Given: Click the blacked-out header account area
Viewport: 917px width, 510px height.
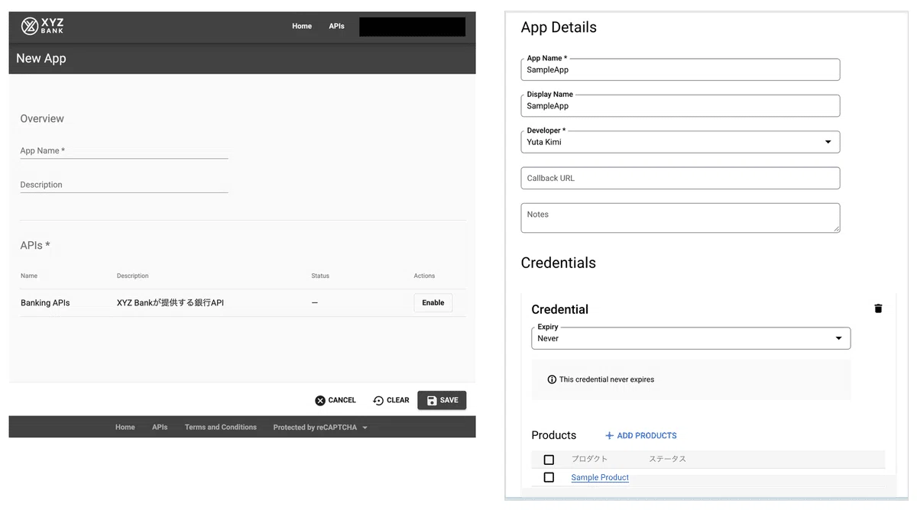Looking at the screenshot, I should pyautogui.click(x=412, y=27).
